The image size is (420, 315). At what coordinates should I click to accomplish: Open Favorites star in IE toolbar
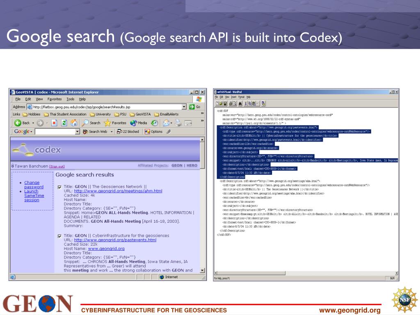[107, 123]
